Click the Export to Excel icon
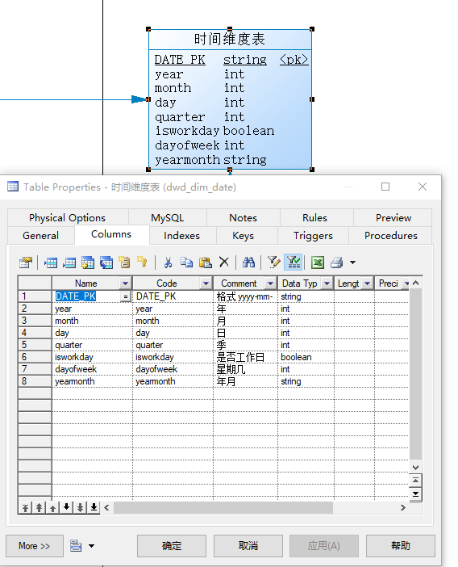The height and width of the screenshot is (567, 458). [318, 262]
